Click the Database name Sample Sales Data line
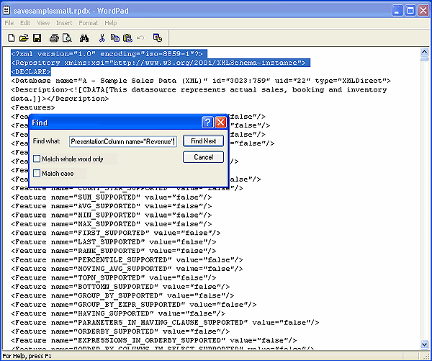 click(x=201, y=81)
